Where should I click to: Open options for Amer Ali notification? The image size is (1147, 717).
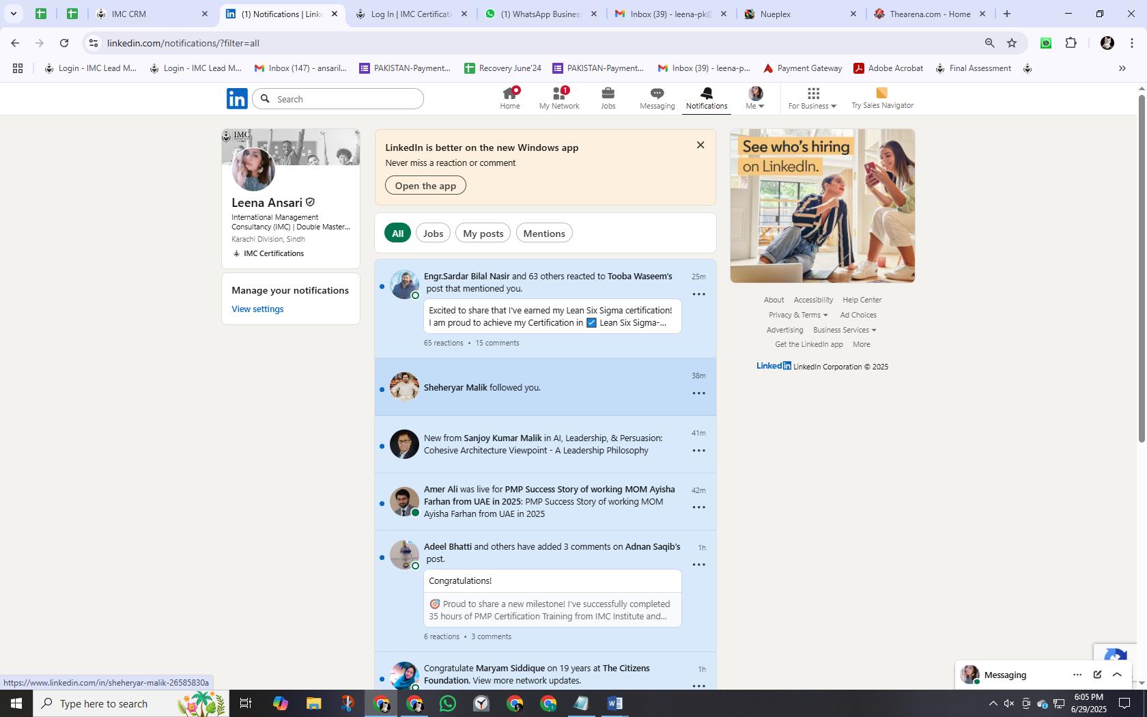(698, 507)
